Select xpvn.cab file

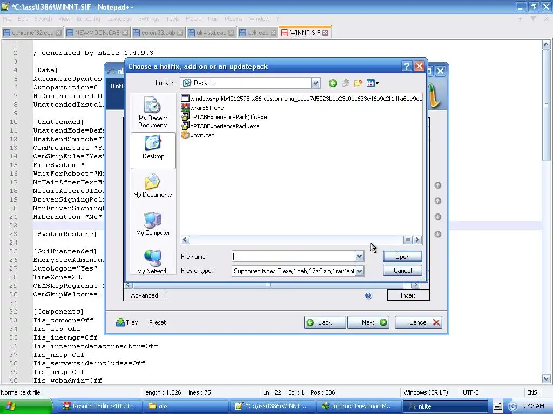pyautogui.click(x=198, y=135)
